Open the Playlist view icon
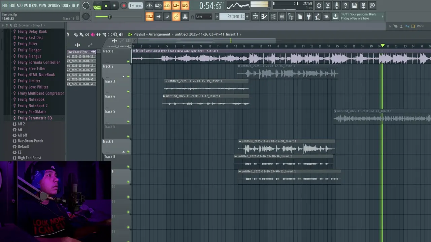The height and width of the screenshot is (242, 431). click(x=255, y=16)
